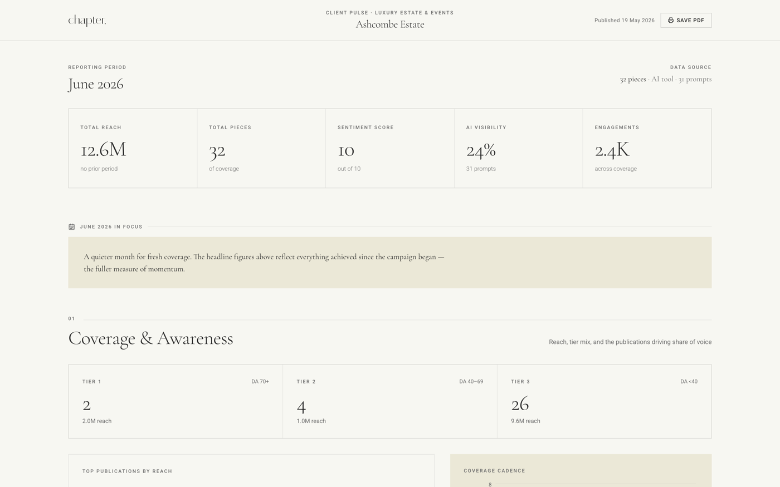Click the 'DA 70+' label
The image size is (780, 487).
pyautogui.click(x=260, y=382)
